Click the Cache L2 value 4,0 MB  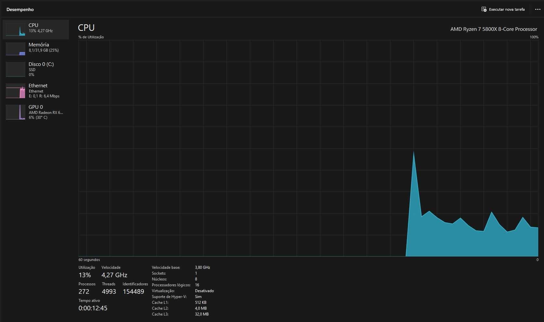pyautogui.click(x=201, y=308)
